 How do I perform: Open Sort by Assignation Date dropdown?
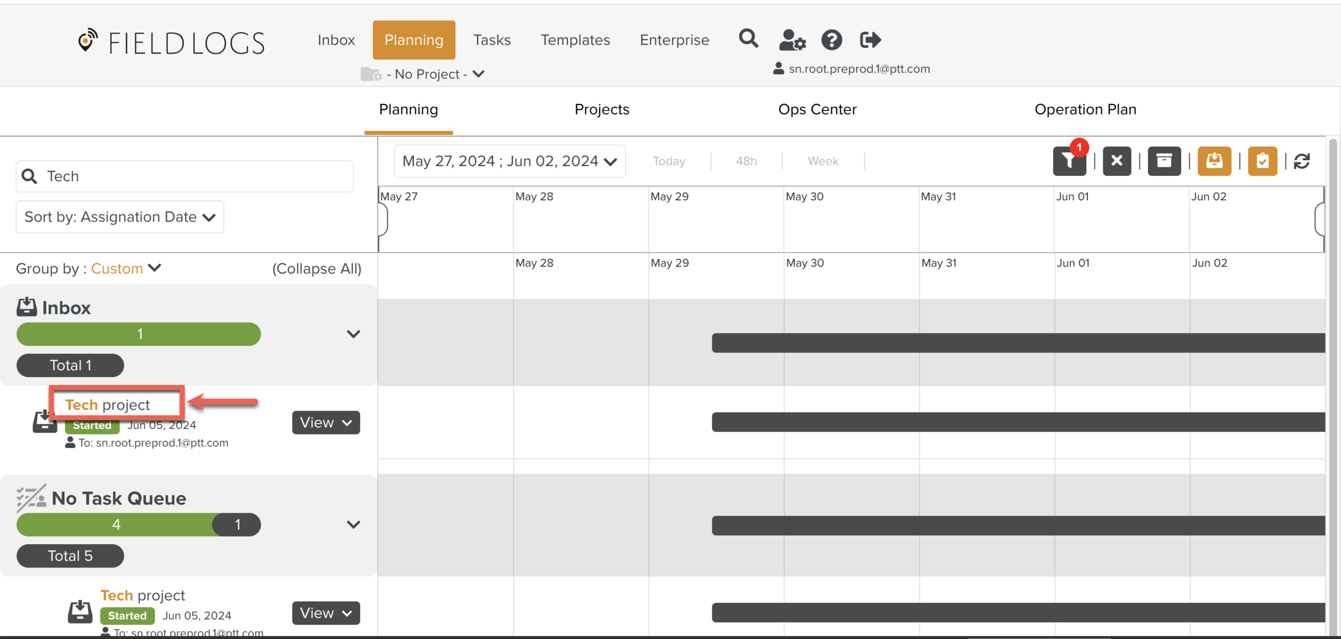click(x=120, y=217)
